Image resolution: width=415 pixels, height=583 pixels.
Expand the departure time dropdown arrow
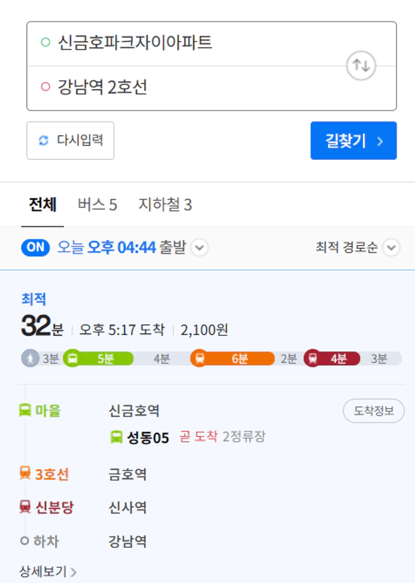(200, 247)
